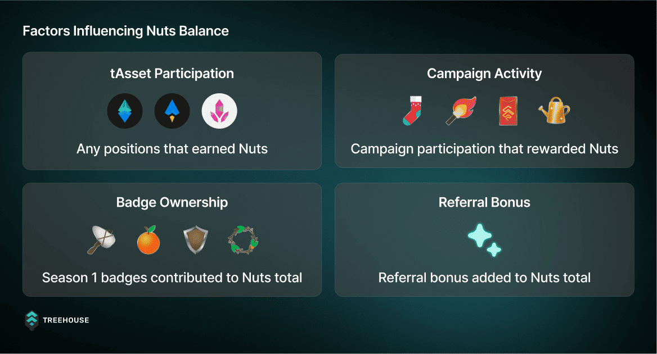Click 'Any positions that earned Nuts' text
The image size is (657, 354).
[x=172, y=149]
